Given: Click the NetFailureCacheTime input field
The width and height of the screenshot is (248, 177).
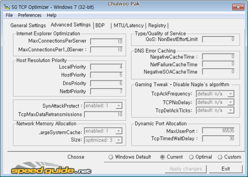Looking at the screenshot, I should 218,64.
